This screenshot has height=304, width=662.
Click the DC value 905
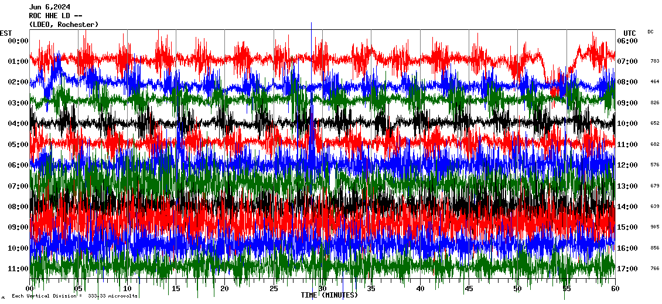tap(654, 227)
